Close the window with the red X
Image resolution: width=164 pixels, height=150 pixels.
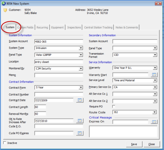click(158, 3)
